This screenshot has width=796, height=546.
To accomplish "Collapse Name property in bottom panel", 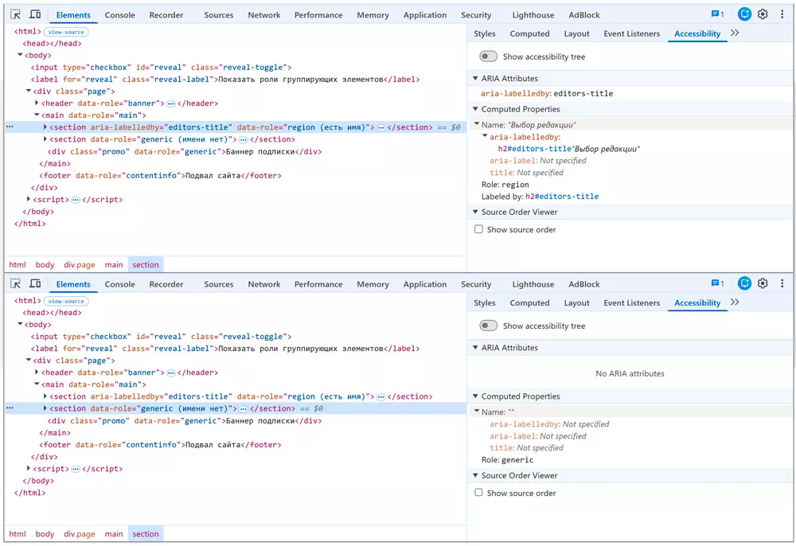I will coord(477,411).
